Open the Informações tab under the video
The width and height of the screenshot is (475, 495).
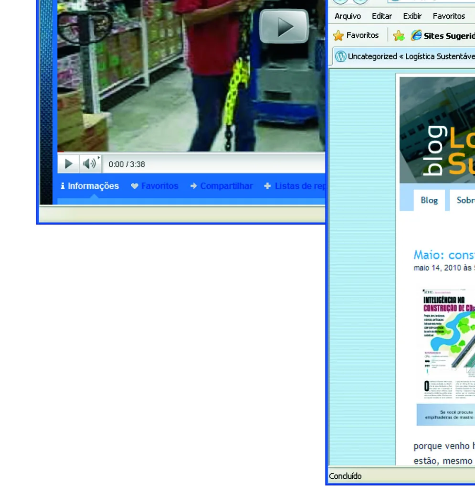(x=90, y=186)
